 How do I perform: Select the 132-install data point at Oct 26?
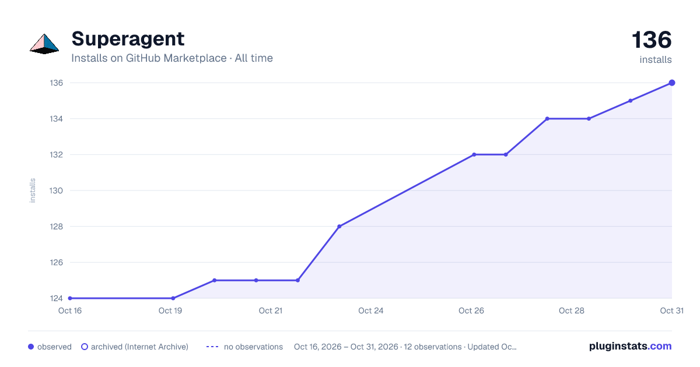pos(474,155)
